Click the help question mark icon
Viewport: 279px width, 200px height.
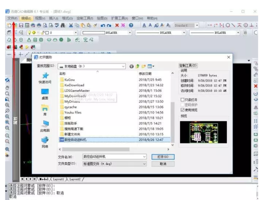coord(131,25)
